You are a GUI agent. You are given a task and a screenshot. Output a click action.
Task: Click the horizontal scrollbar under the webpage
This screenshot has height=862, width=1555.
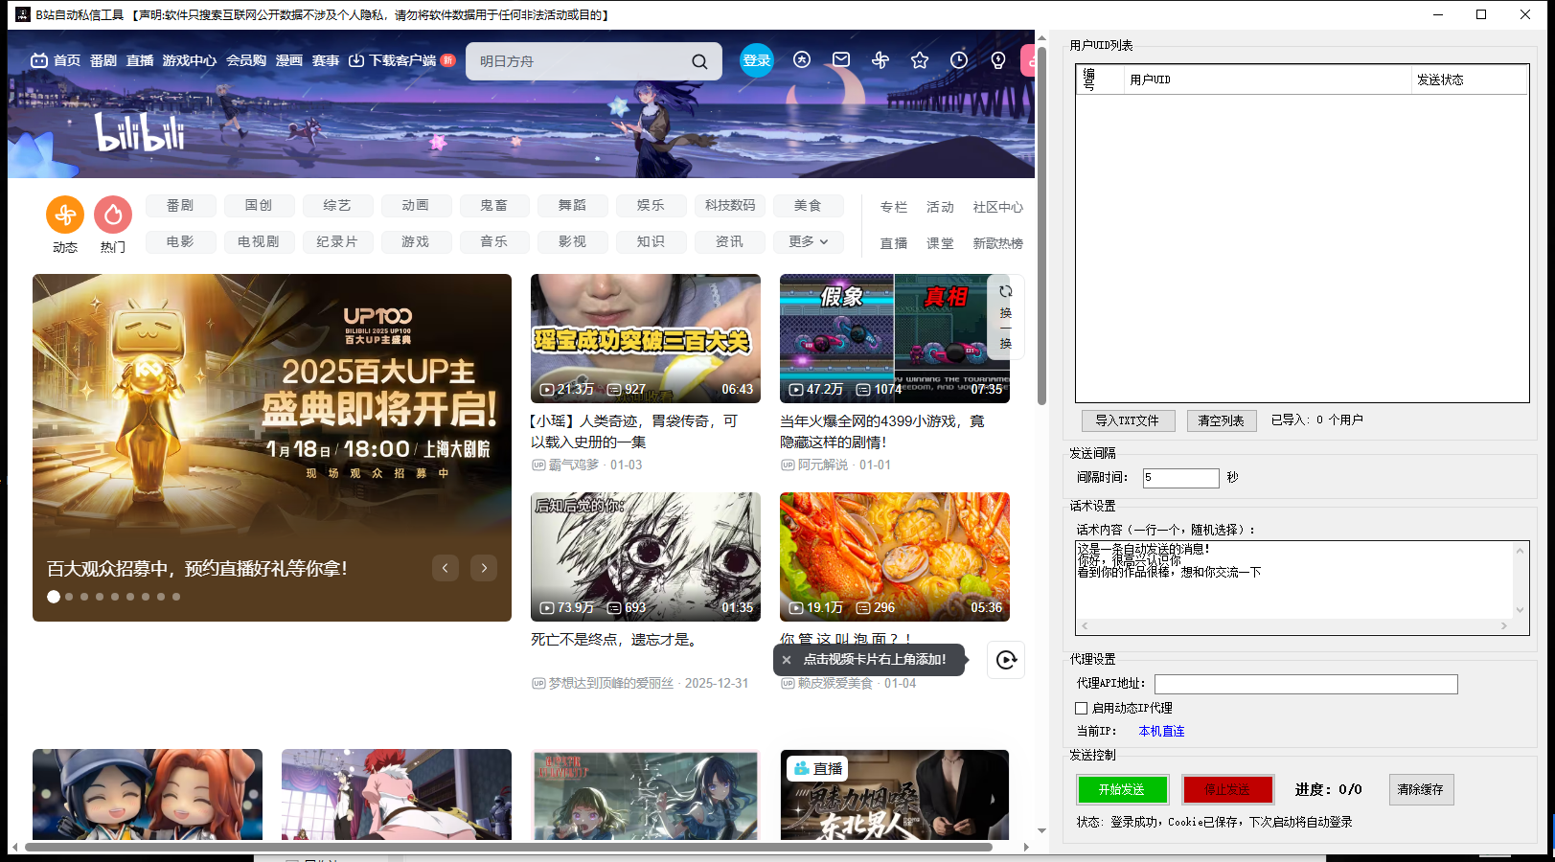click(x=508, y=847)
